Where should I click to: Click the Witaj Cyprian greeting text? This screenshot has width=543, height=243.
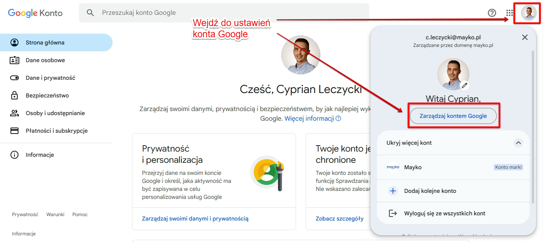pyautogui.click(x=453, y=99)
